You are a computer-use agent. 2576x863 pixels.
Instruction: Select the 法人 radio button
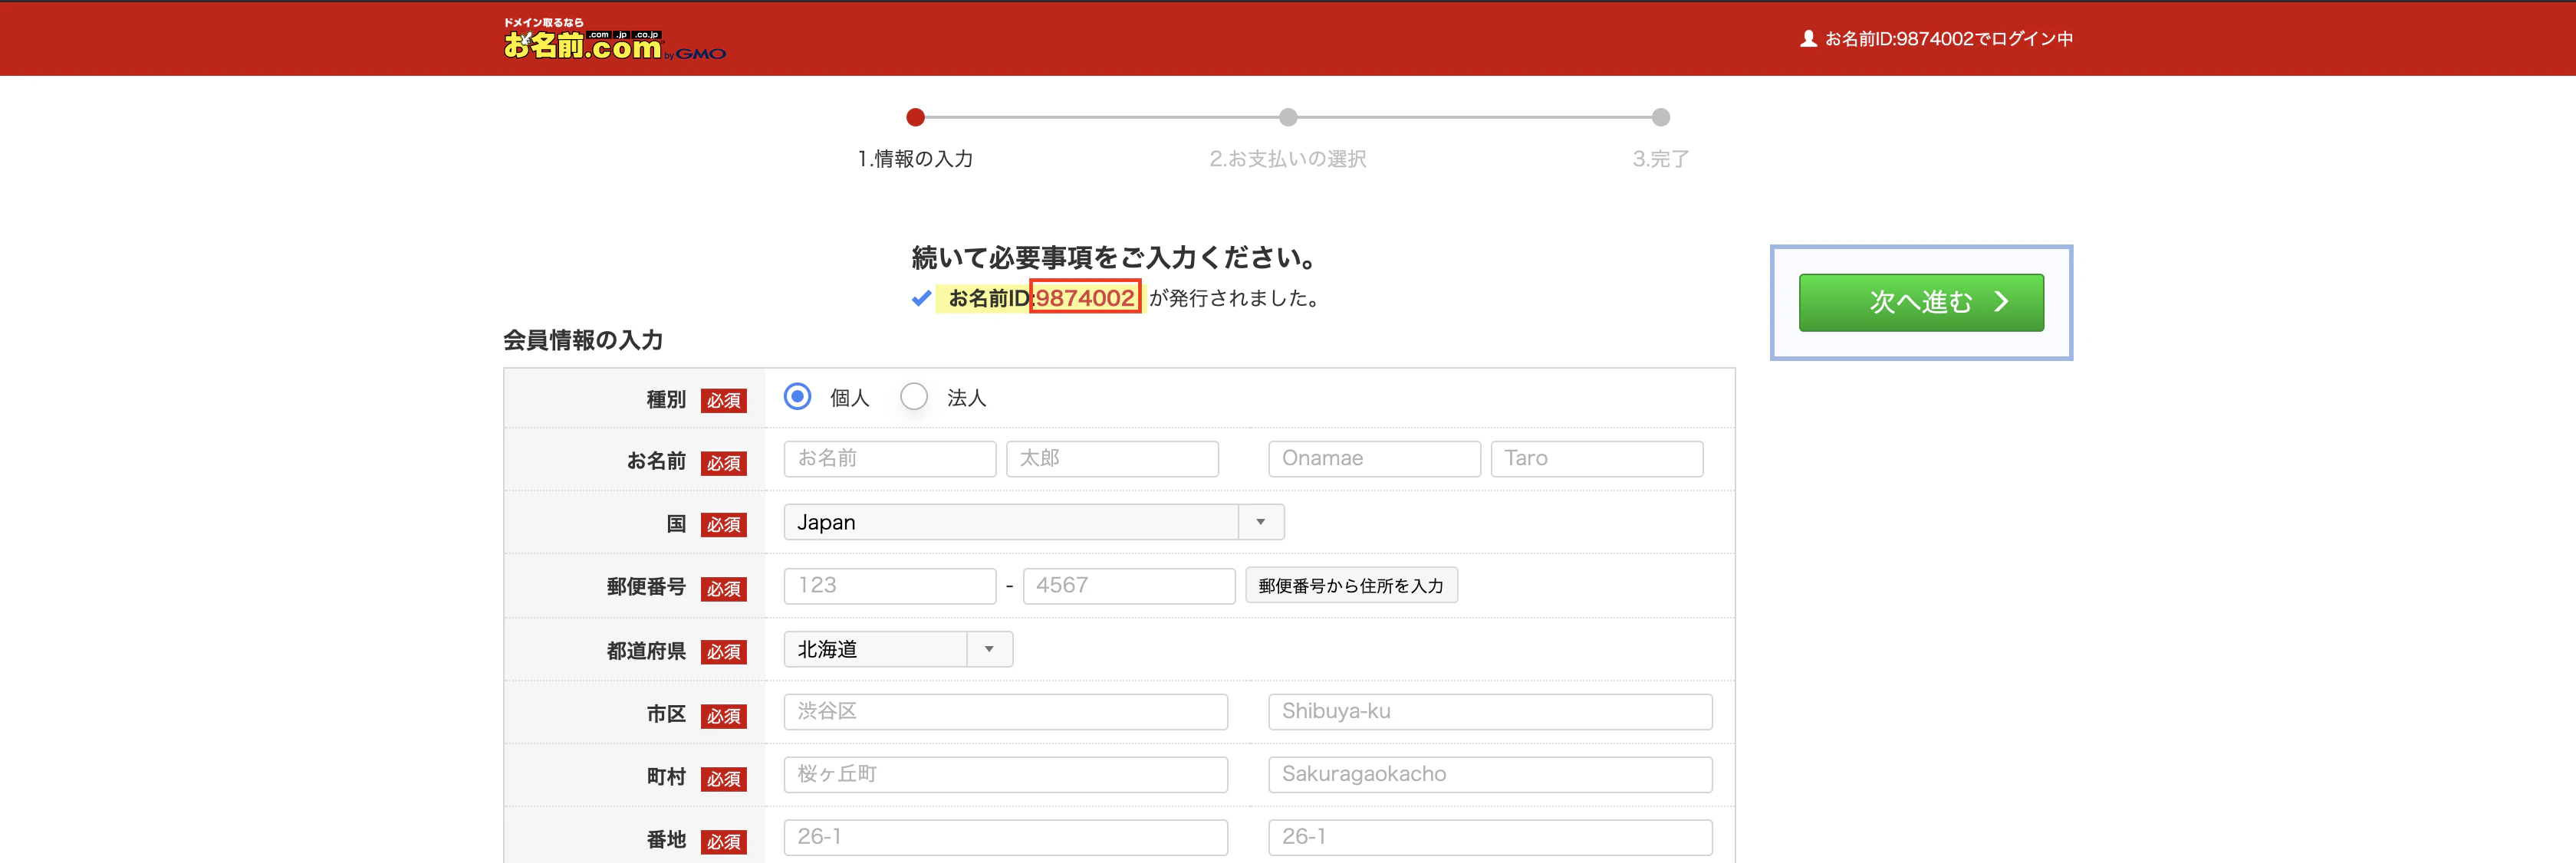click(913, 396)
